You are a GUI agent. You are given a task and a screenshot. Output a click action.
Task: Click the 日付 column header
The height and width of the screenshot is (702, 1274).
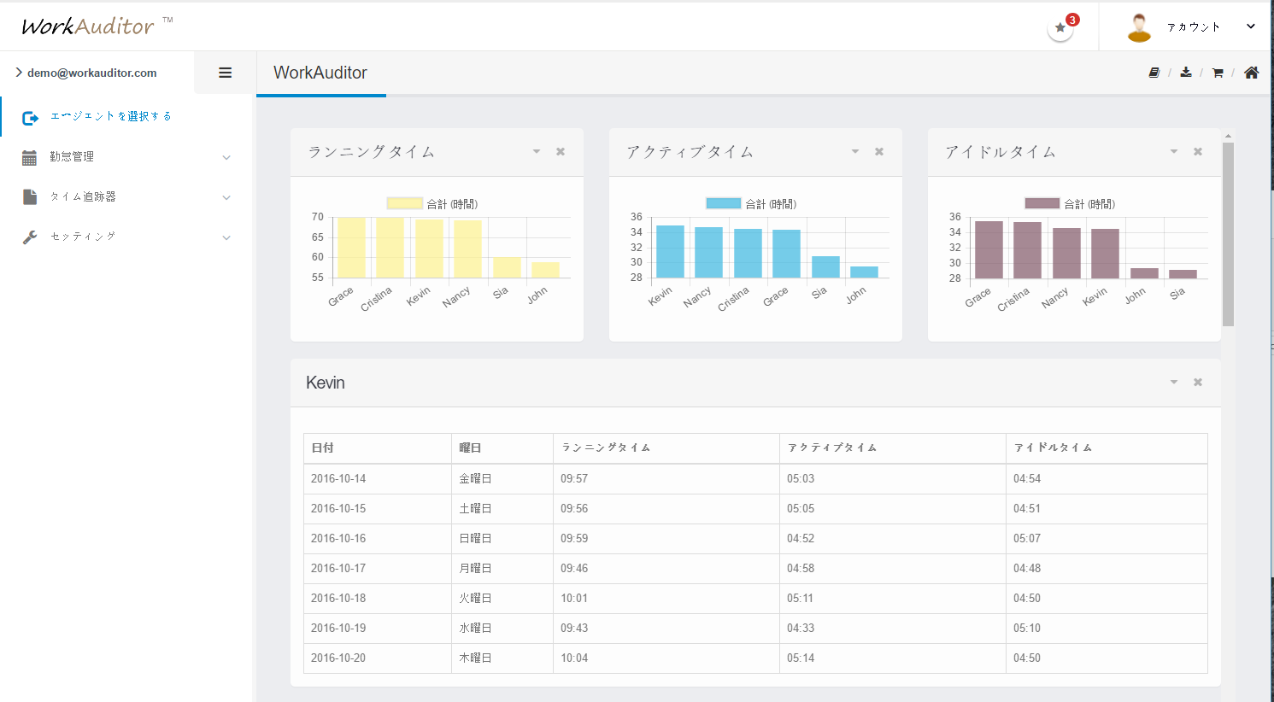coord(378,448)
